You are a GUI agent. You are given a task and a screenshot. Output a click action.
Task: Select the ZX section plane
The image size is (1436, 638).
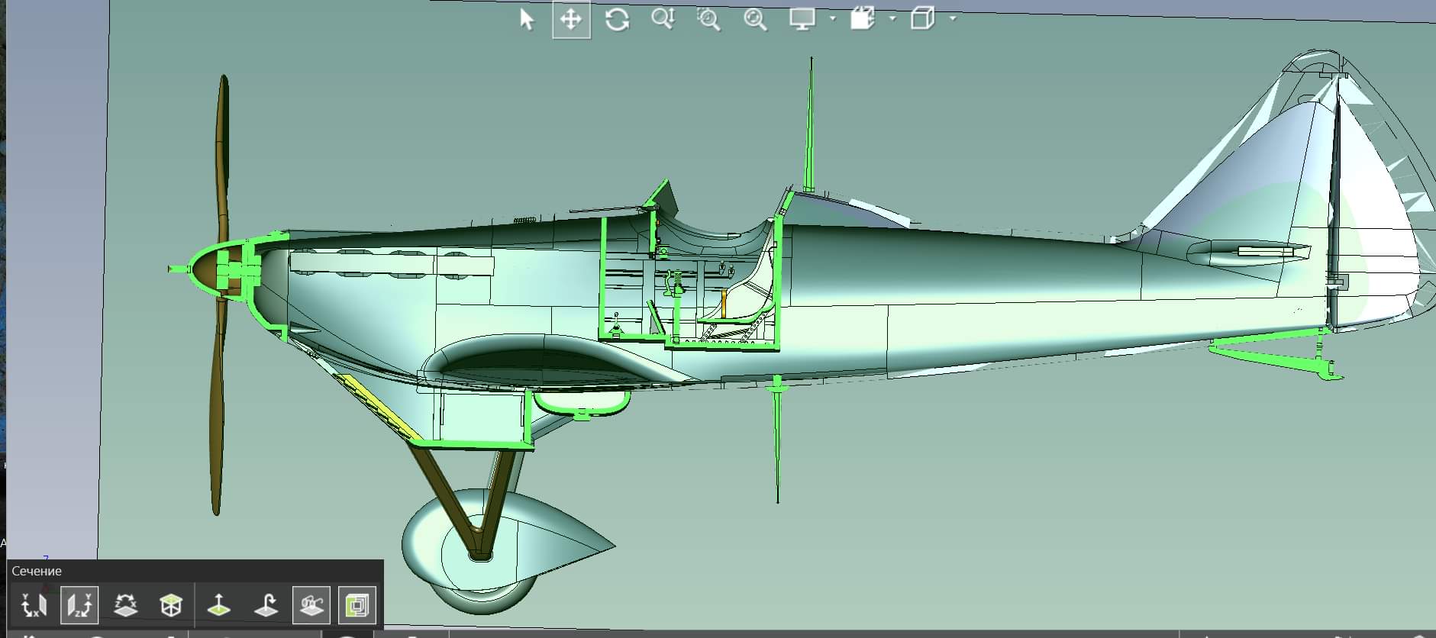click(125, 606)
